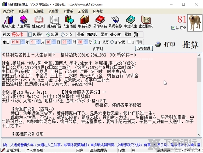The image size is (203, 153).
Task: Increase the year with up arrow
Action: click(23, 41)
